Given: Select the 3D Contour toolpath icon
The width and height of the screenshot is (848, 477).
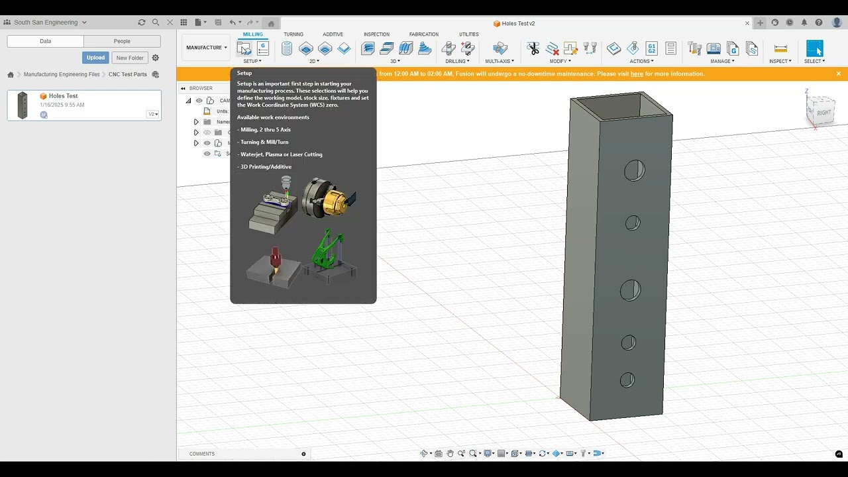Looking at the screenshot, I should pos(425,48).
